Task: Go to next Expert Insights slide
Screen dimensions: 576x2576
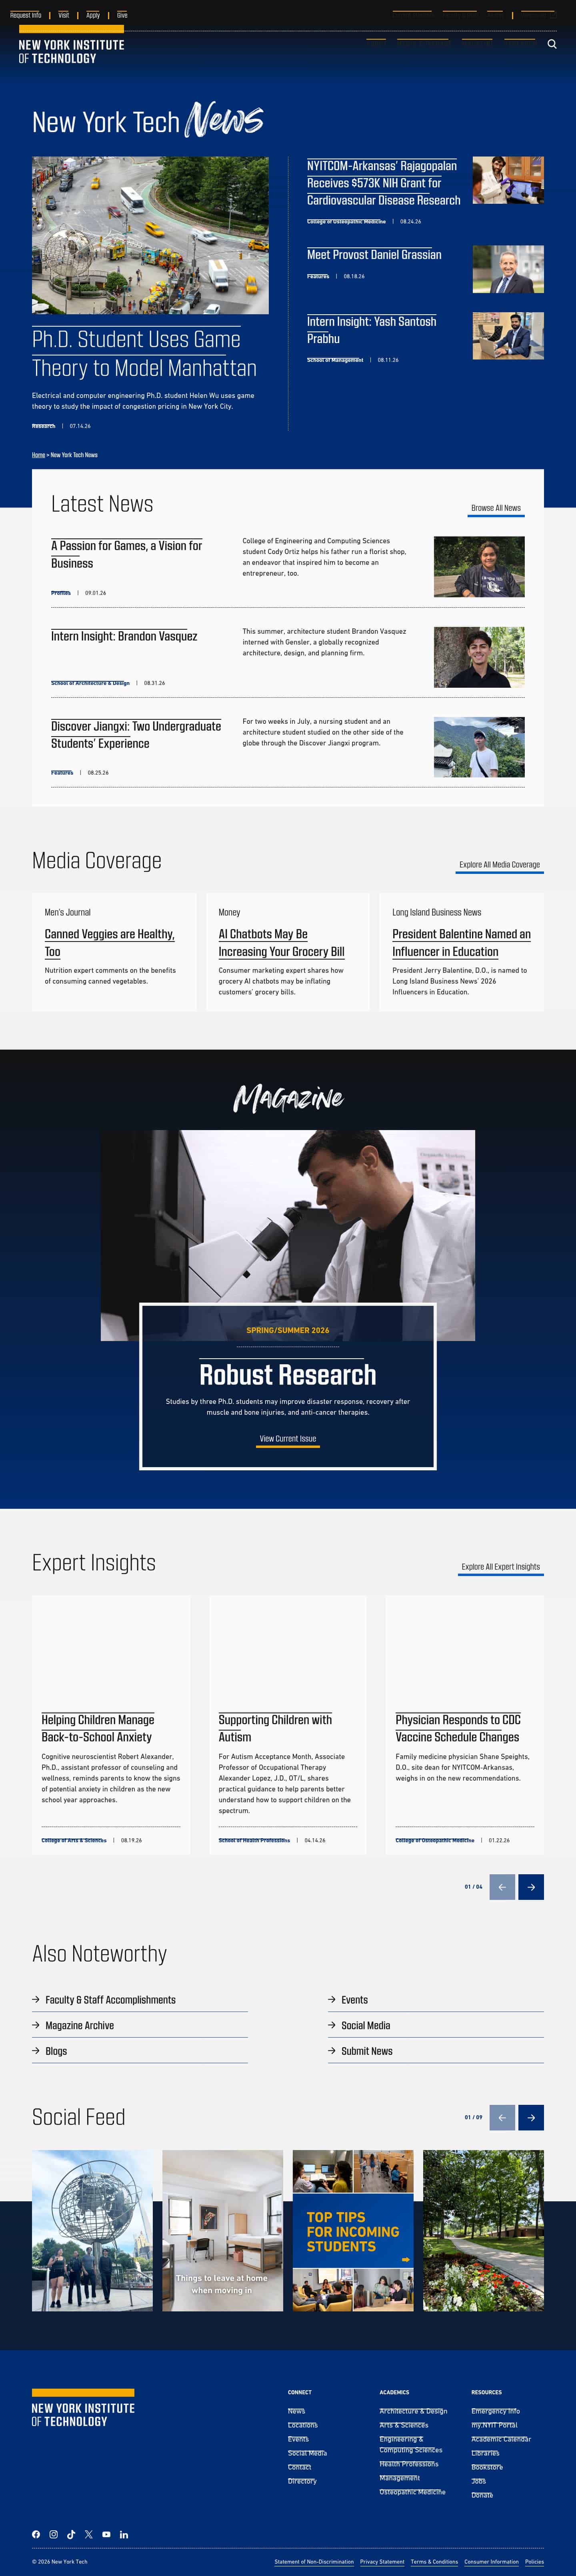Action: [x=531, y=1887]
